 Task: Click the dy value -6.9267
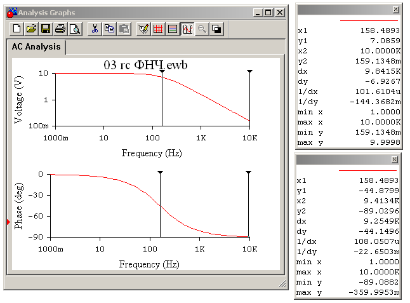[x=383, y=82]
